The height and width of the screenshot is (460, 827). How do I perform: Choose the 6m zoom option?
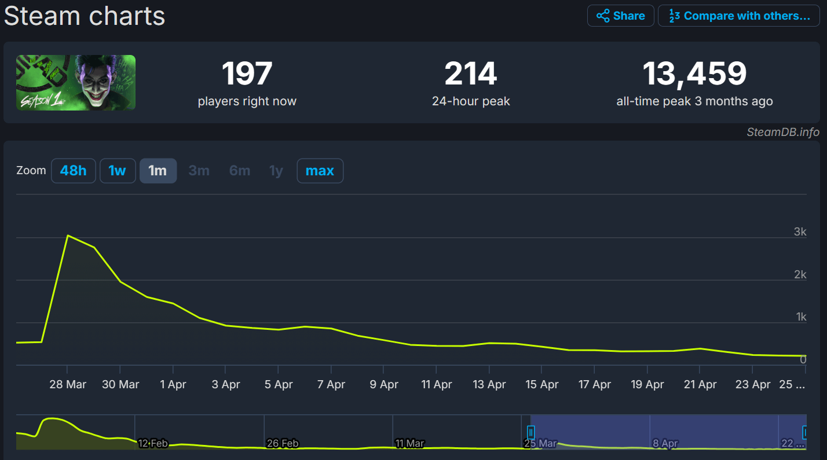click(239, 171)
